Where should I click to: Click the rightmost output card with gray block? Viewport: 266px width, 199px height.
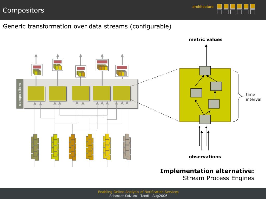[122, 71]
